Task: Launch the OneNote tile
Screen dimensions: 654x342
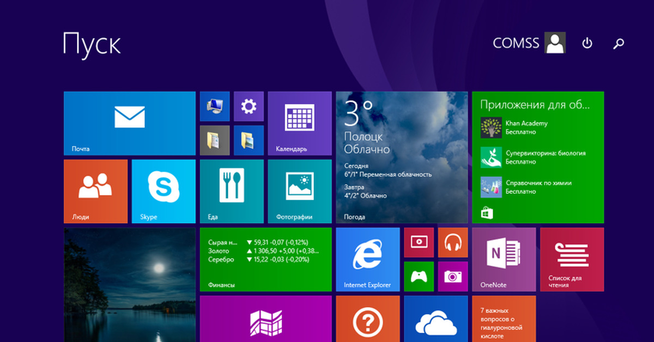Action: (504, 259)
